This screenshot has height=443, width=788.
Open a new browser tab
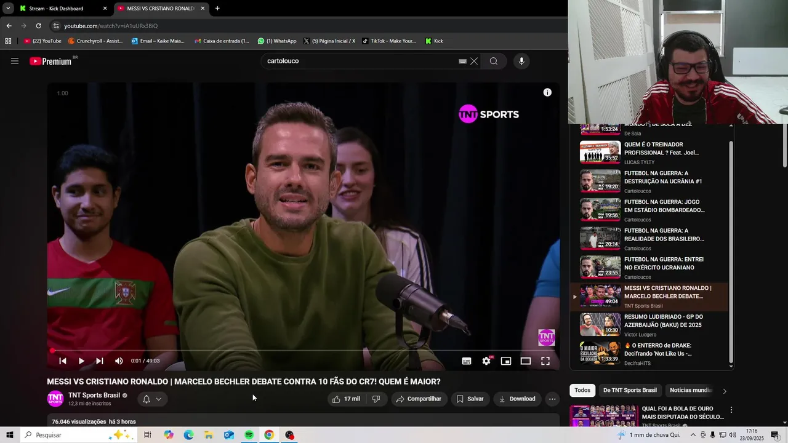217,9
